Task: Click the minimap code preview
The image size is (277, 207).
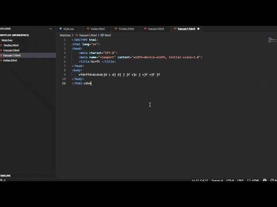Action: [272, 40]
